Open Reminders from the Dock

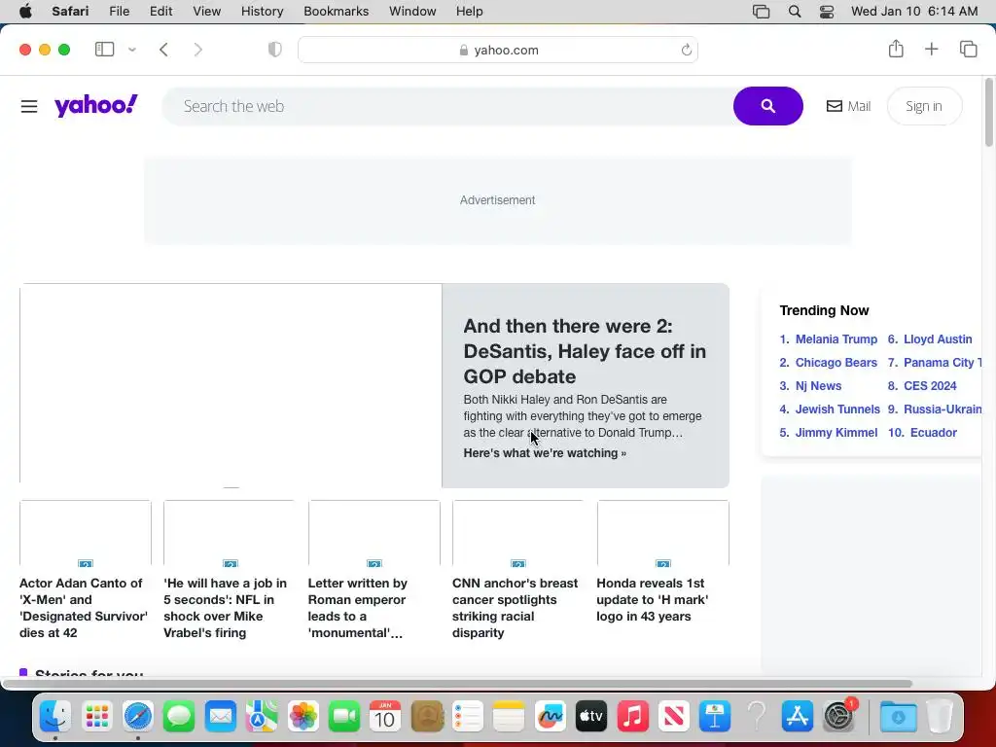(468, 717)
